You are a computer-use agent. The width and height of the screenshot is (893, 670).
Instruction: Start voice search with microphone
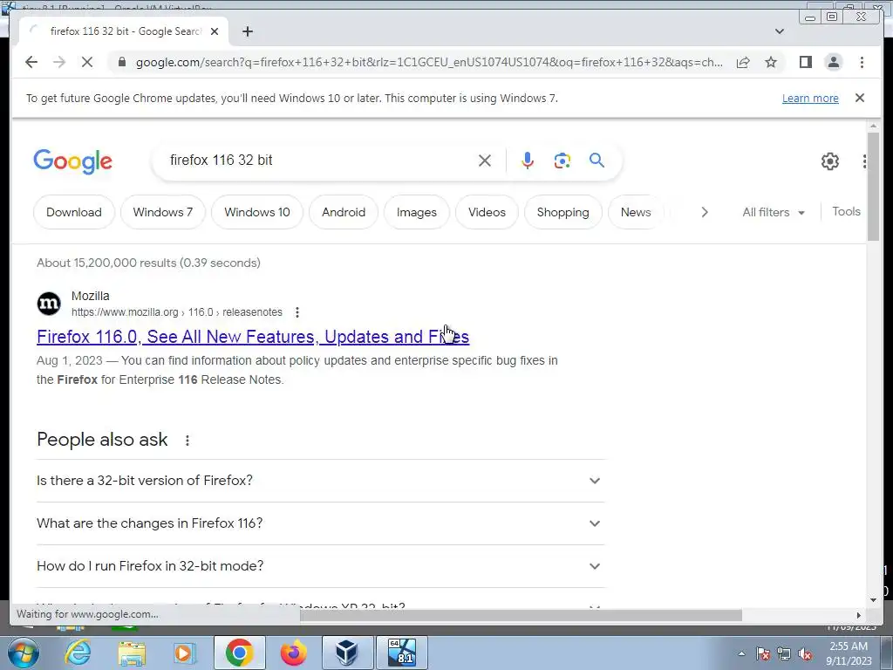(x=528, y=161)
